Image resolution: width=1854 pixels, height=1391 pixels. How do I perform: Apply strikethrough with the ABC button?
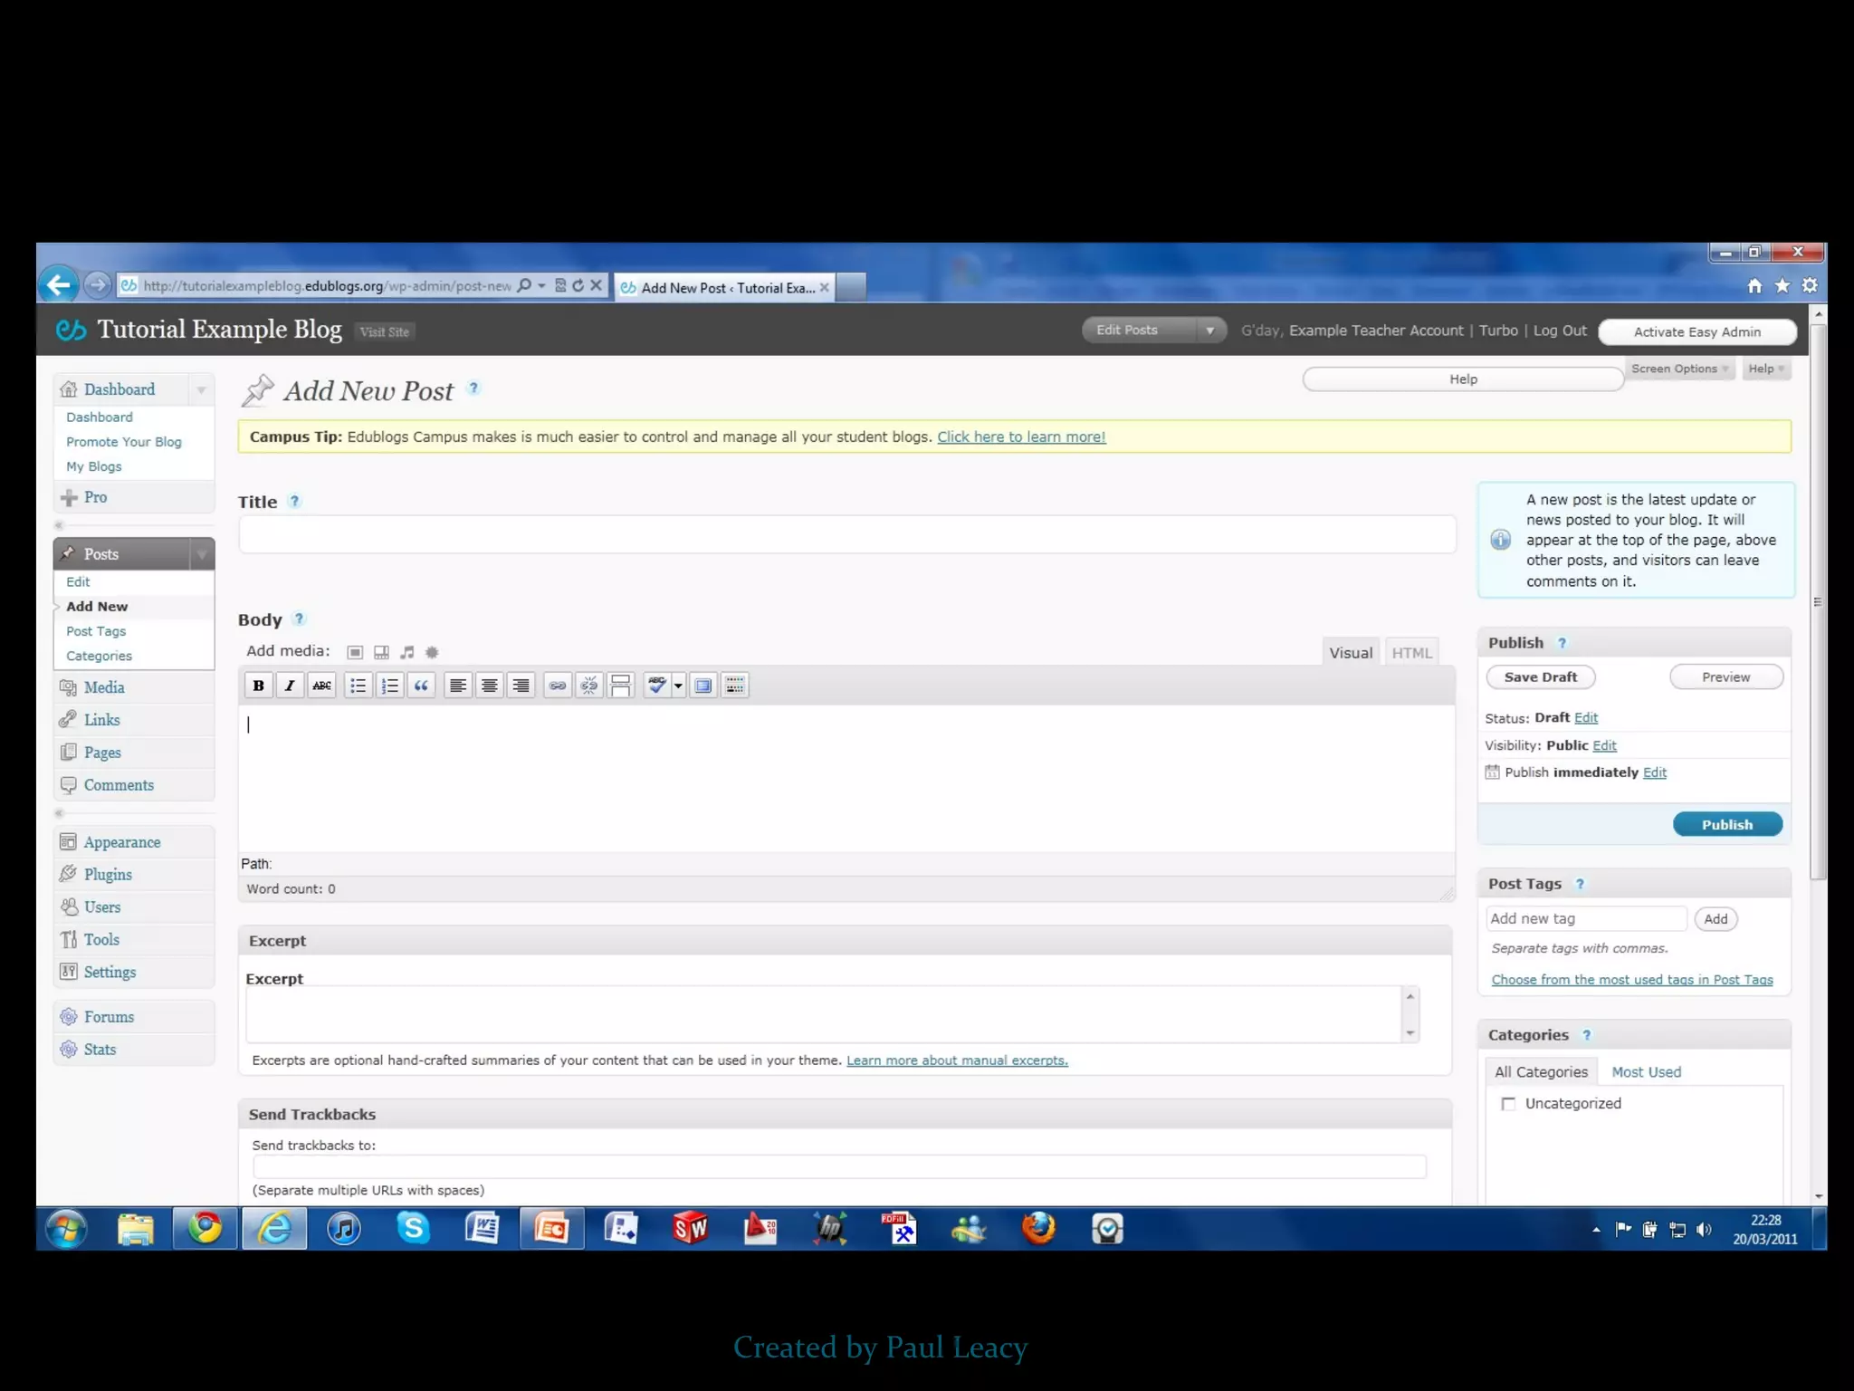click(321, 686)
